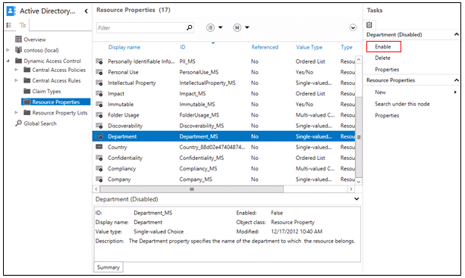The image size is (465, 278).
Task: Click the Central Access Rules folder icon
Action: point(27,80)
